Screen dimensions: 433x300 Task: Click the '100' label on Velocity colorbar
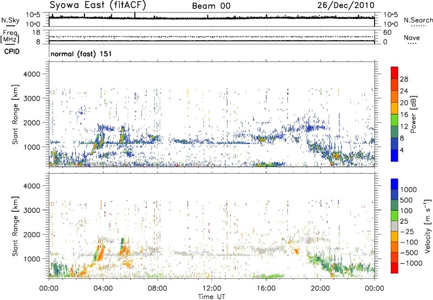tap(406, 211)
